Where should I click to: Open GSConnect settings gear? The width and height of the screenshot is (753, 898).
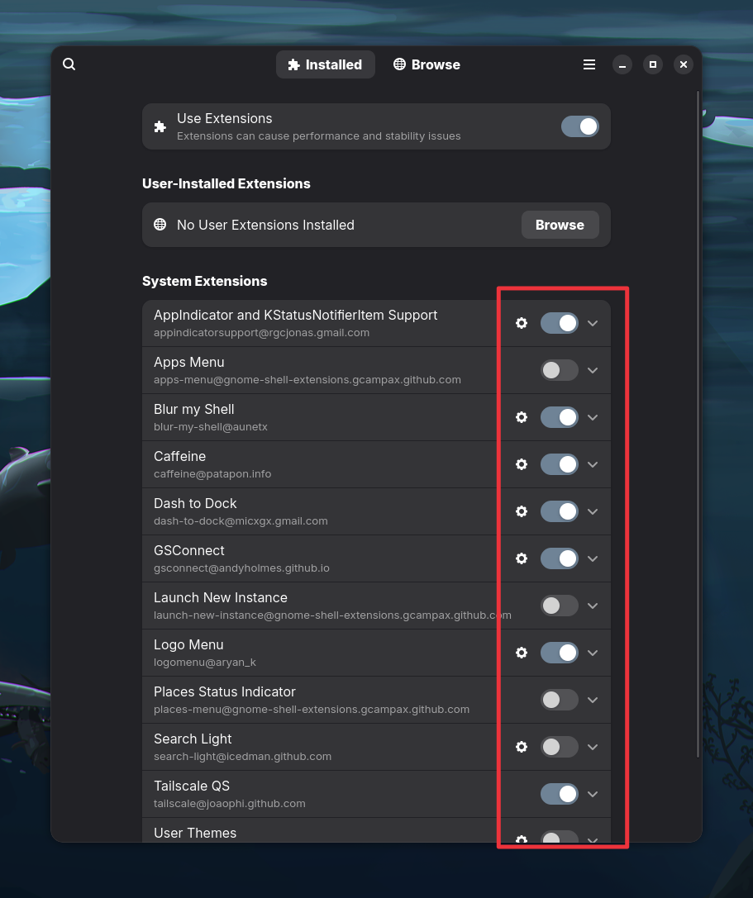522,558
